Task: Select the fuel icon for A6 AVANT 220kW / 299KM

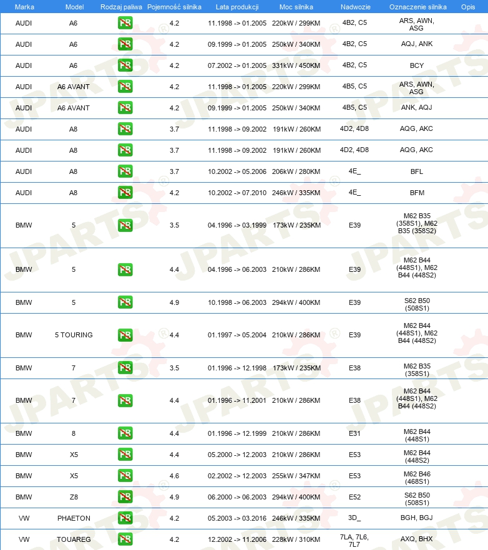Action: (x=125, y=87)
